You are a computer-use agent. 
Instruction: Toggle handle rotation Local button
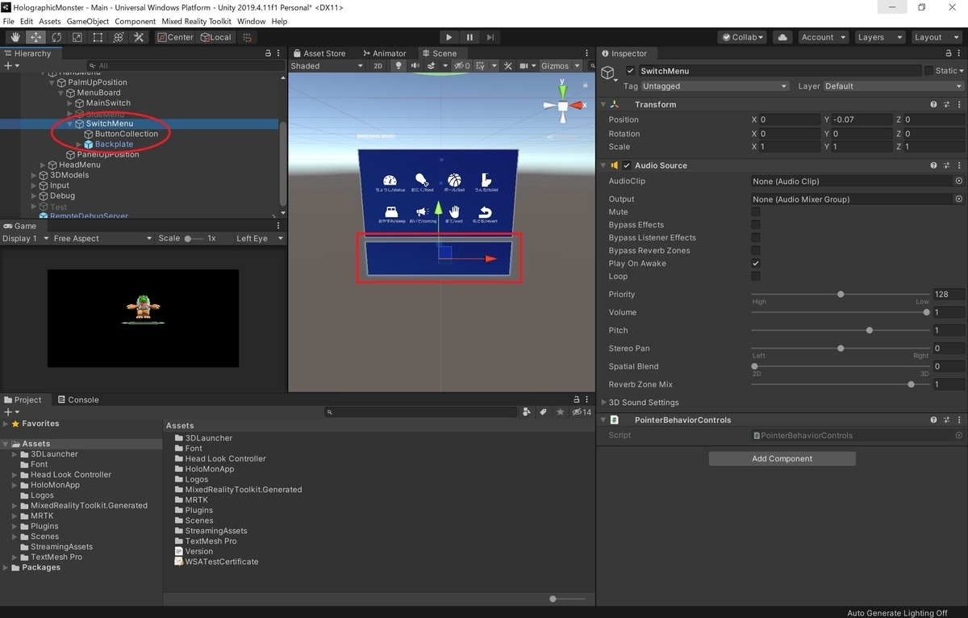(215, 37)
